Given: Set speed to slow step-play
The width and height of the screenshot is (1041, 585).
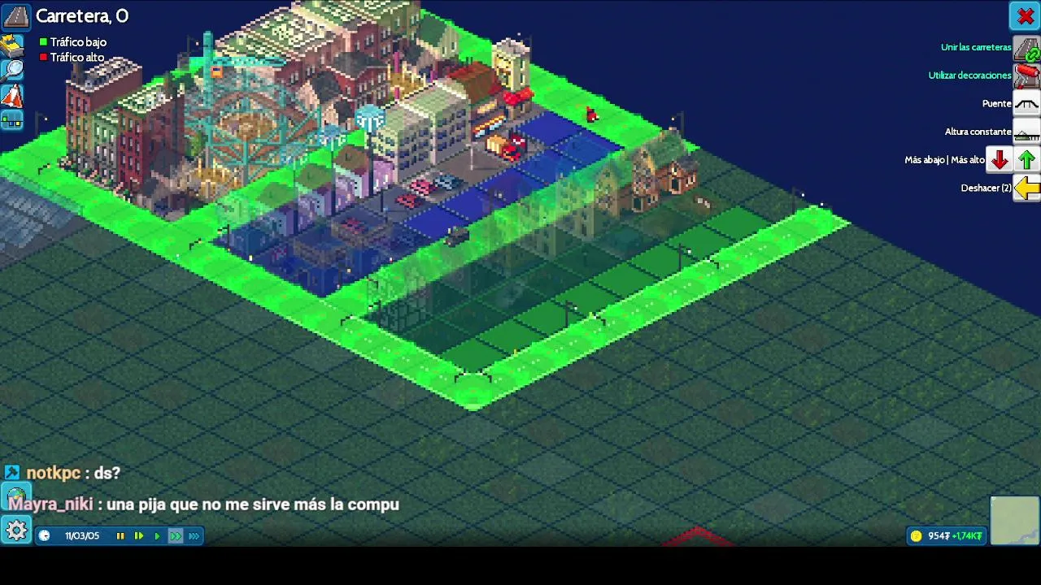Looking at the screenshot, I should [138, 535].
